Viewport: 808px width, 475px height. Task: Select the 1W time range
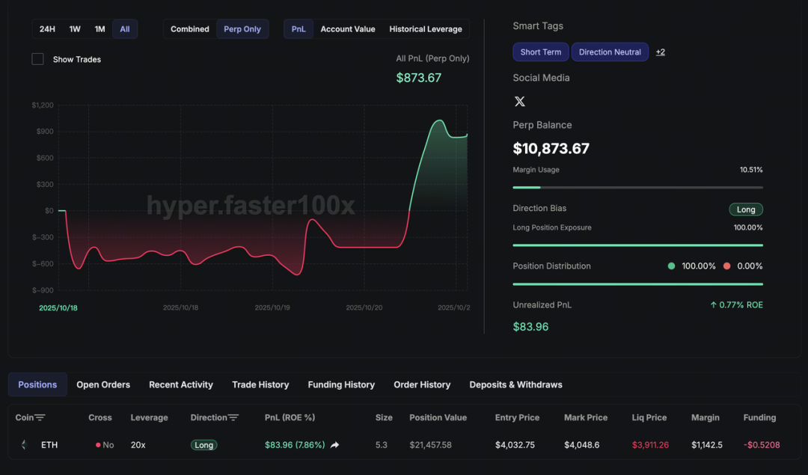[x=75, y=29]
